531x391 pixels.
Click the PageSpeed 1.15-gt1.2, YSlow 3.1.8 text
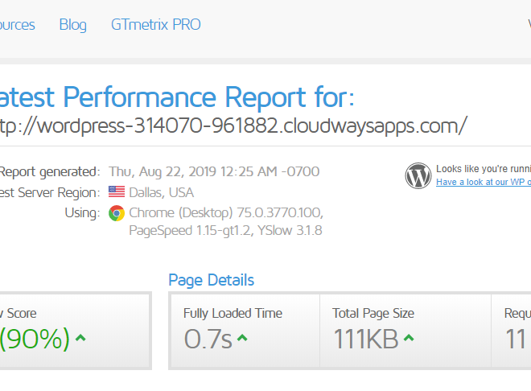[225, 231]
